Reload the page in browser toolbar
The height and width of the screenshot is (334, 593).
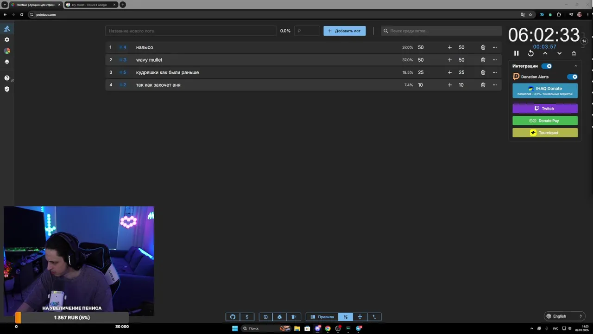(x=22, y=14)
